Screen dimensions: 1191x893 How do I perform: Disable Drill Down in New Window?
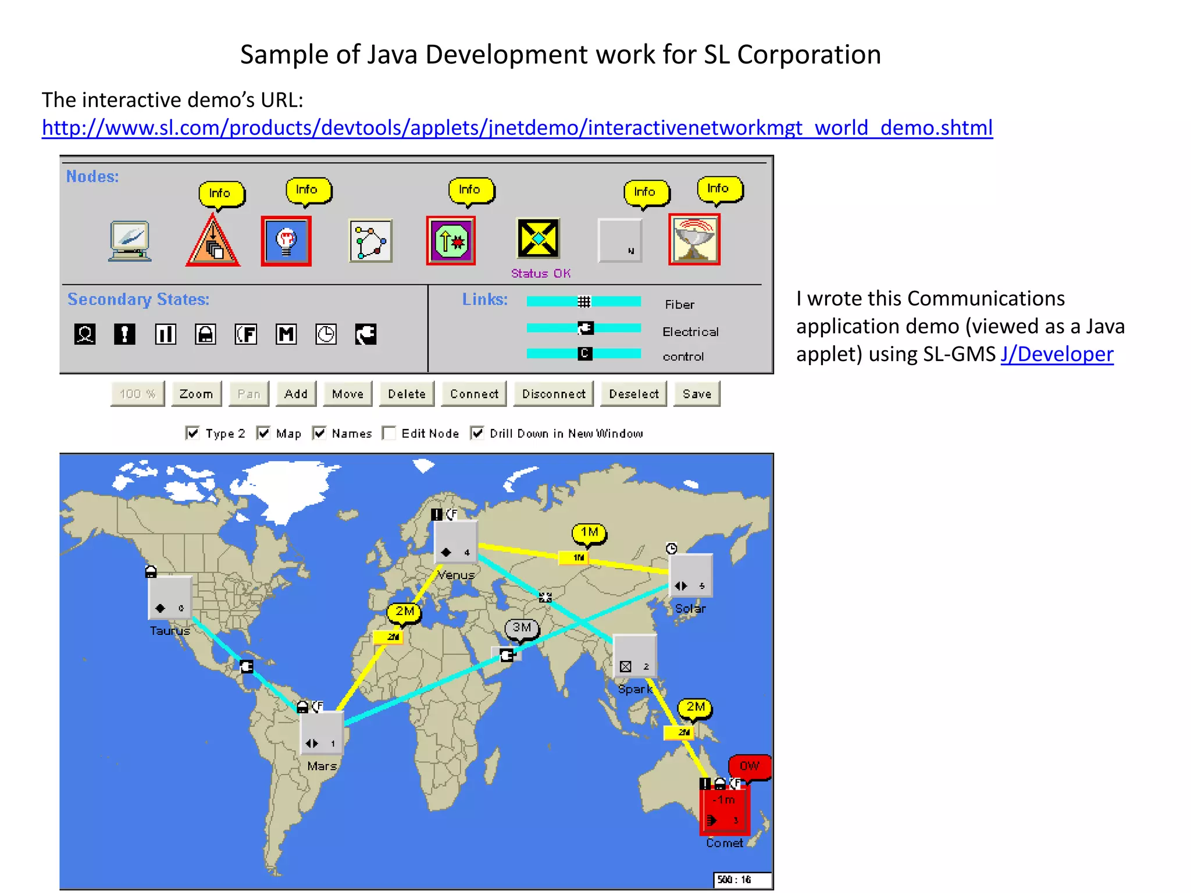pos(477,433)
